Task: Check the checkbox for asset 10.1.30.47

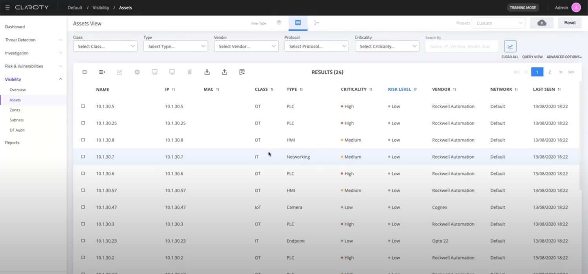Action: coord(83,207)
